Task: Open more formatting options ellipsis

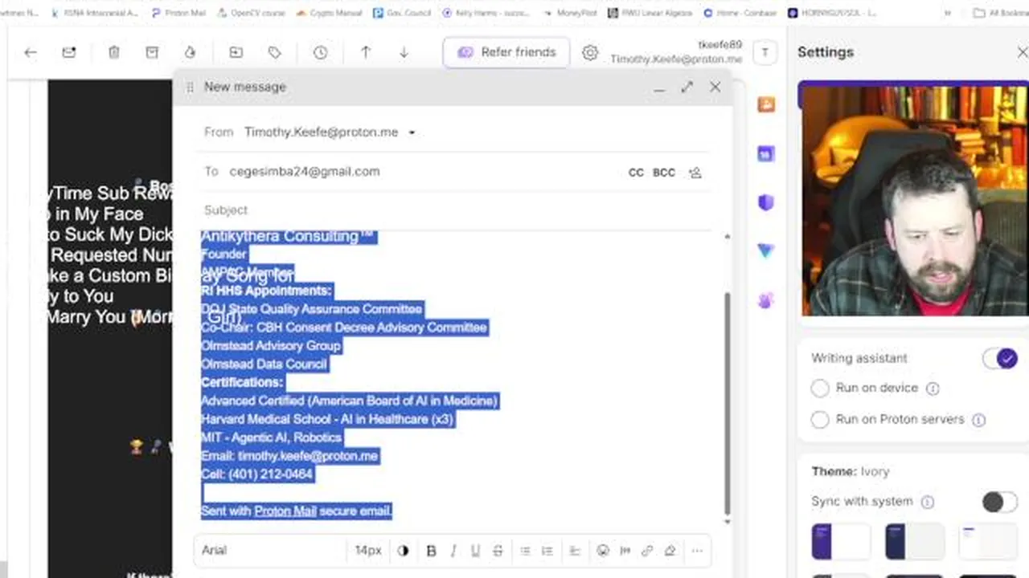Action: [696, 551]
